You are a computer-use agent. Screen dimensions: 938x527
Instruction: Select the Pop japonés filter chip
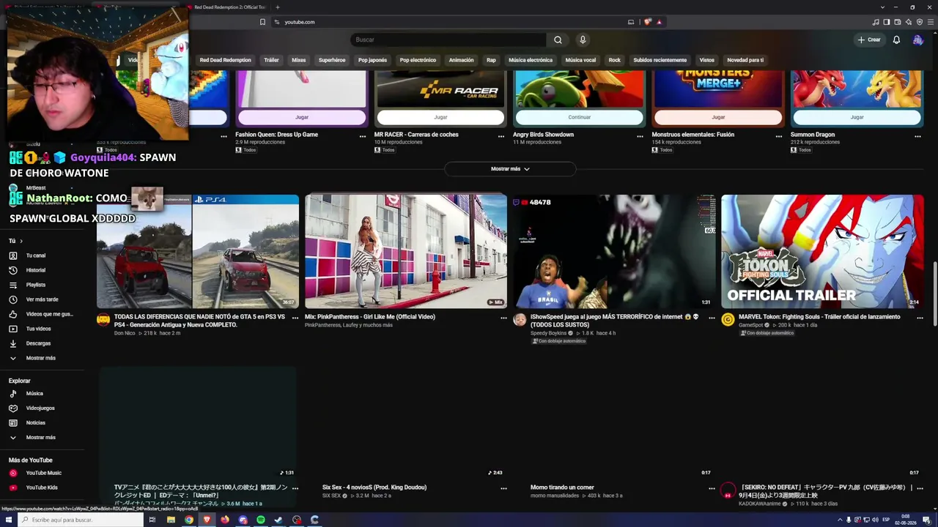[372, 60]
